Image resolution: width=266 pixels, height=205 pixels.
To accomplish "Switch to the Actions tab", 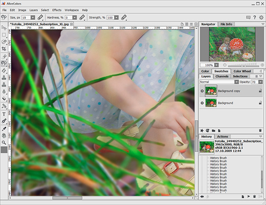I will click(x=223, y=136).
